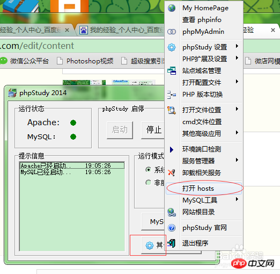Click the WeChat icon in bookmarks bar
This screenshot has width=280, height=274.
click(x=4, y=61)
